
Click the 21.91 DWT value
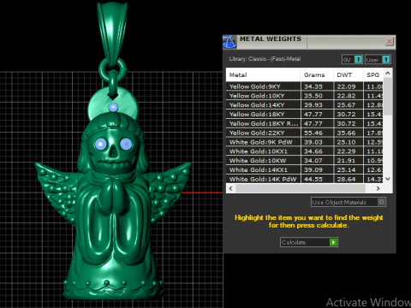tap(346, 161)
